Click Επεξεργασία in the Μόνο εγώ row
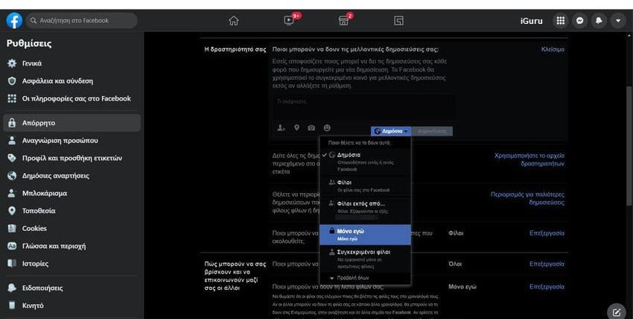Viewport: 633px width, 319px height. pos(547,287)
